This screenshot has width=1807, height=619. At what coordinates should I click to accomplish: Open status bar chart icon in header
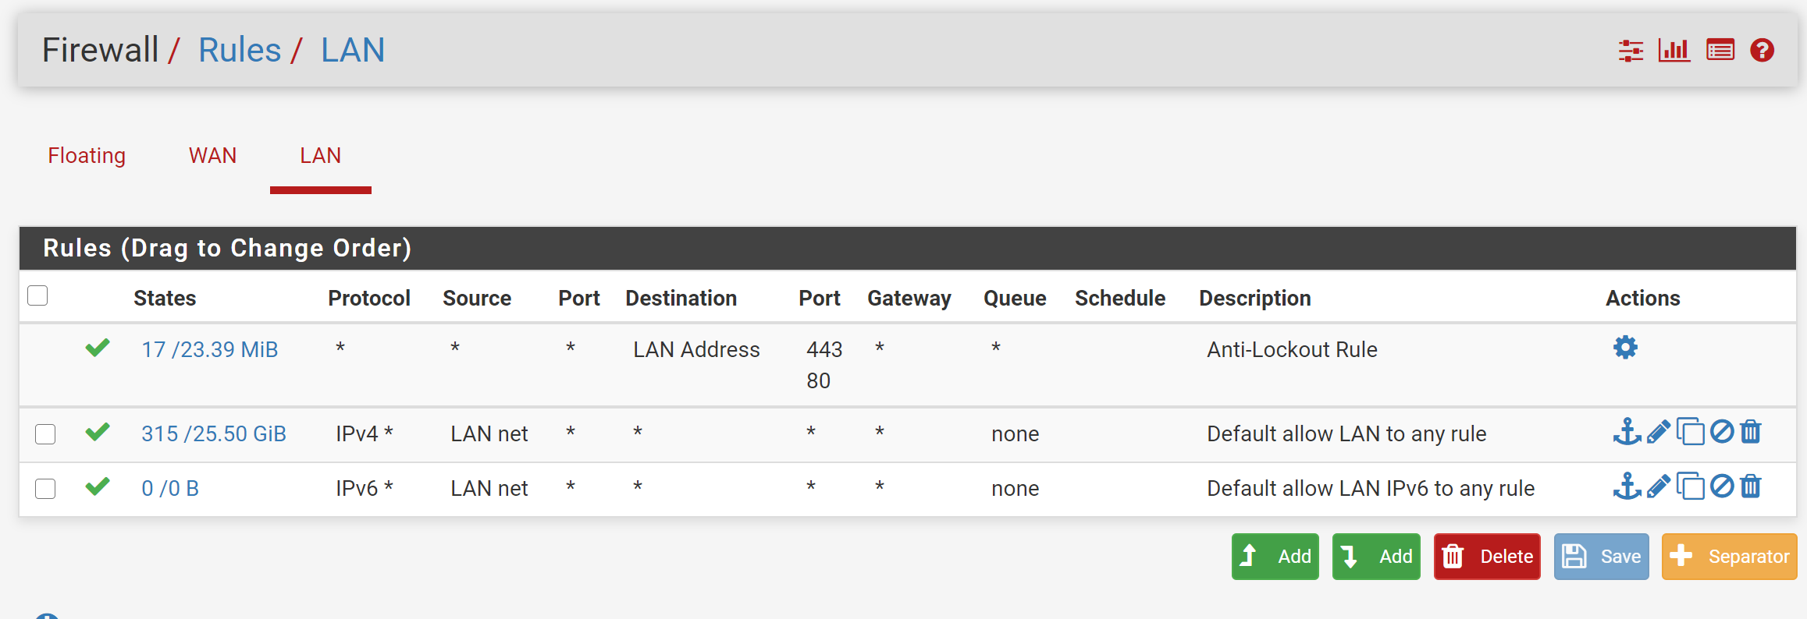(1674, 51)
